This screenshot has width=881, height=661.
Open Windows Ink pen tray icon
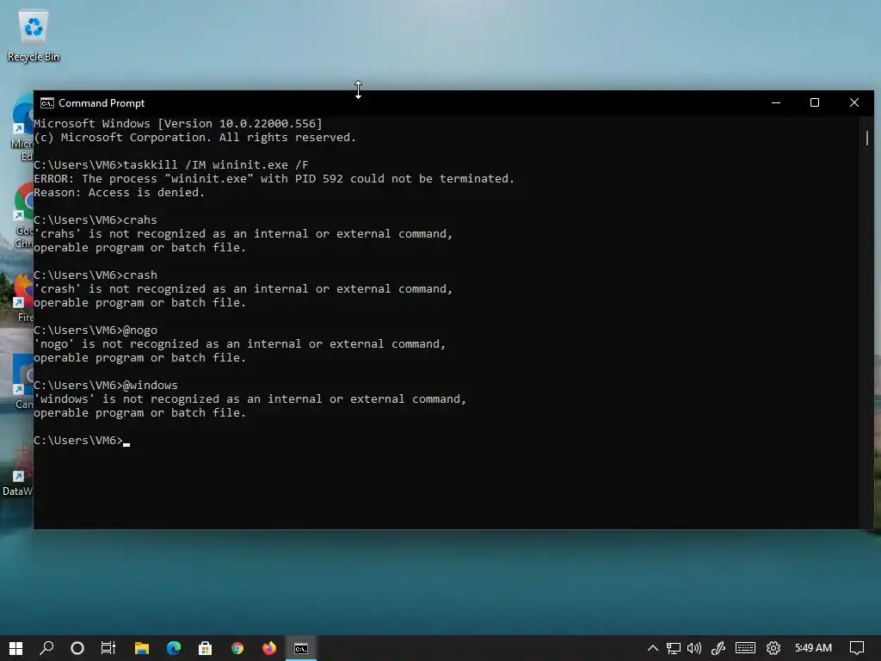718,648
